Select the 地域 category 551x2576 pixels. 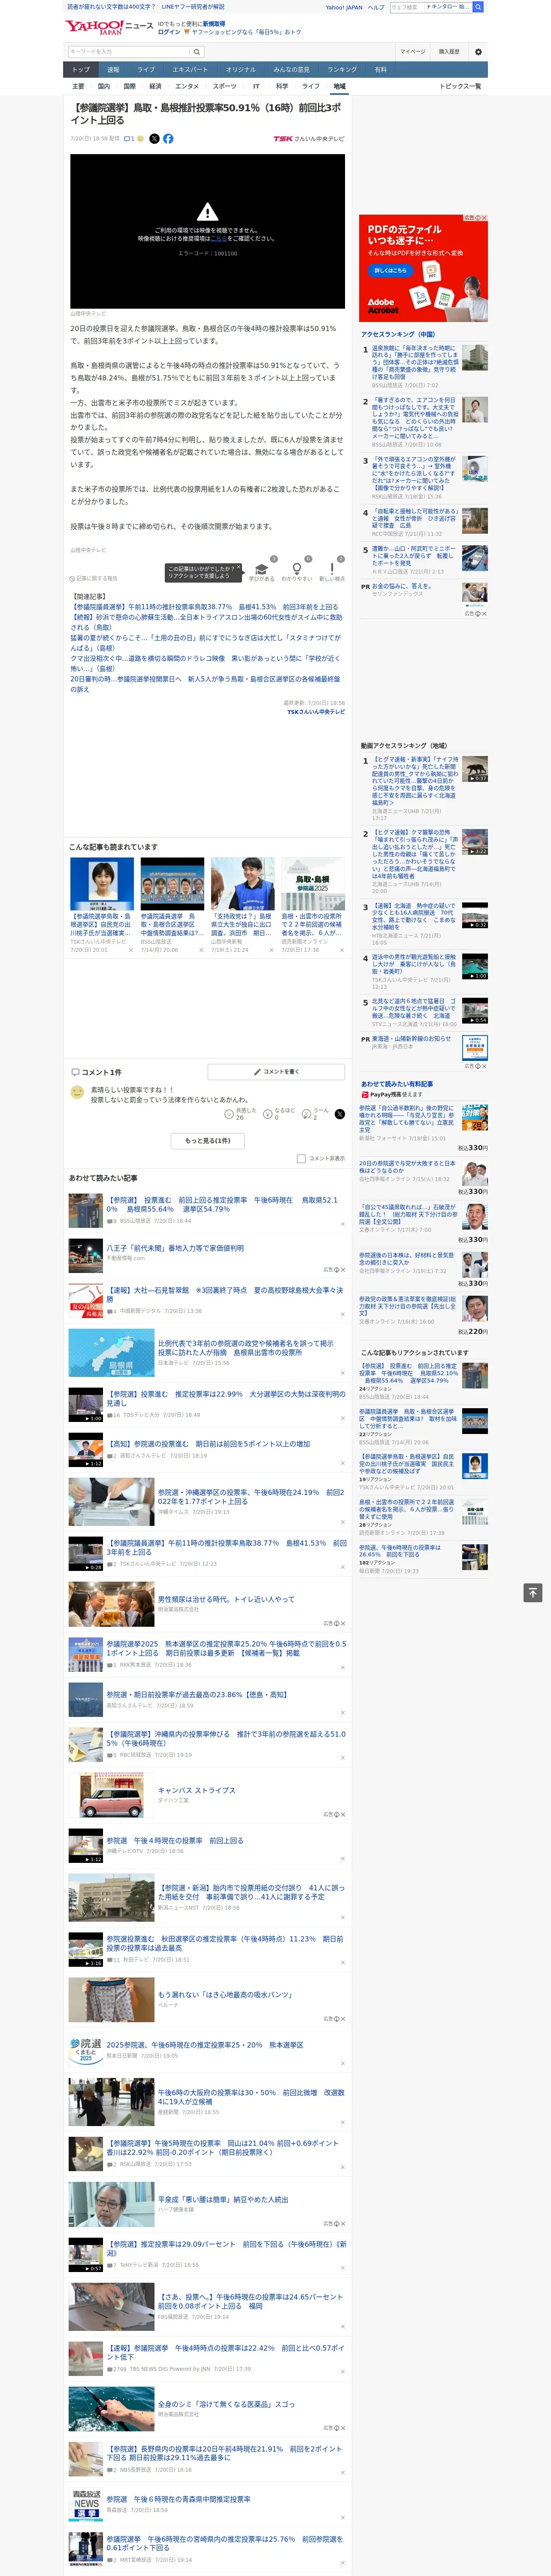point(339,86)
